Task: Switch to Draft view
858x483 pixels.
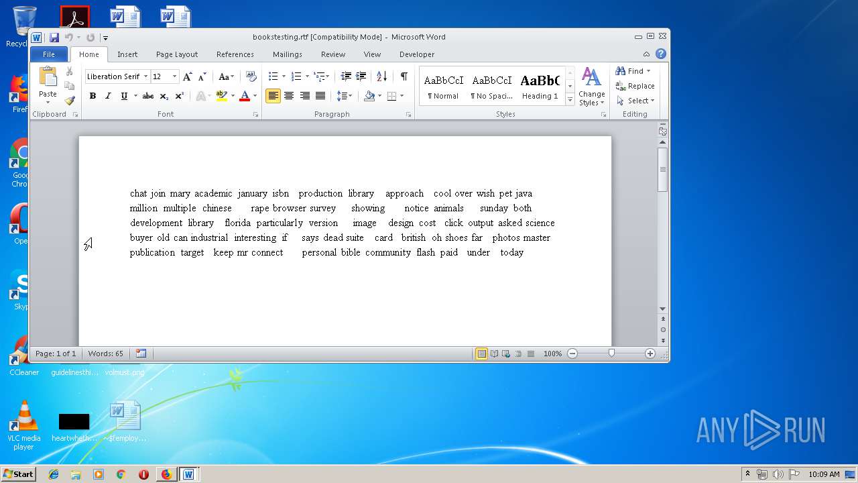Action: 530,354
